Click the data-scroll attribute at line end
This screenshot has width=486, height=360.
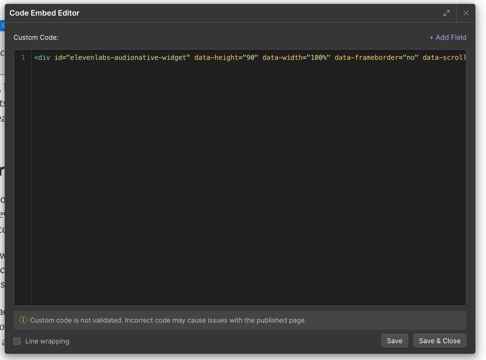click(x=444, y=58)
